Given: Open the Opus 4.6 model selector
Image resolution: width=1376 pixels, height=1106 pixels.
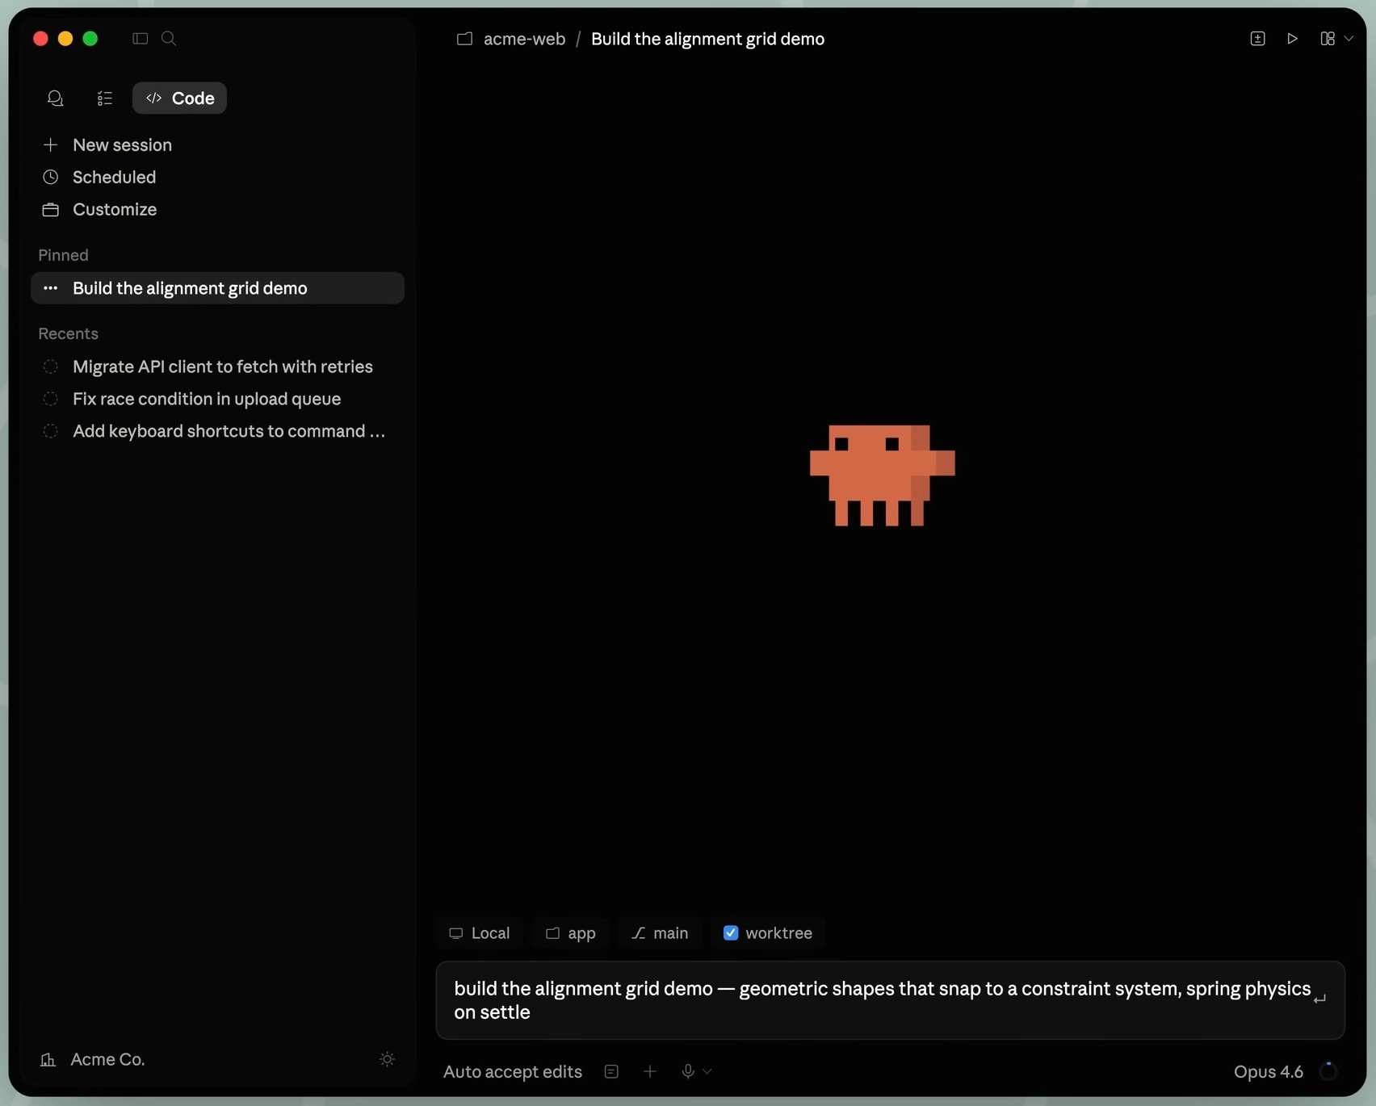Looking at the screenshot, I should [x=1268, y=1071].
